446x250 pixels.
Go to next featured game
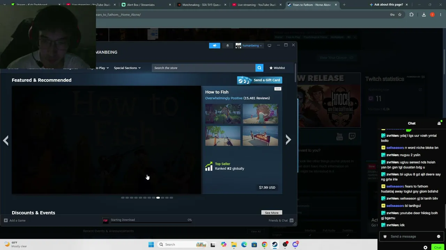pyautogui.click(x=288, y=140)
